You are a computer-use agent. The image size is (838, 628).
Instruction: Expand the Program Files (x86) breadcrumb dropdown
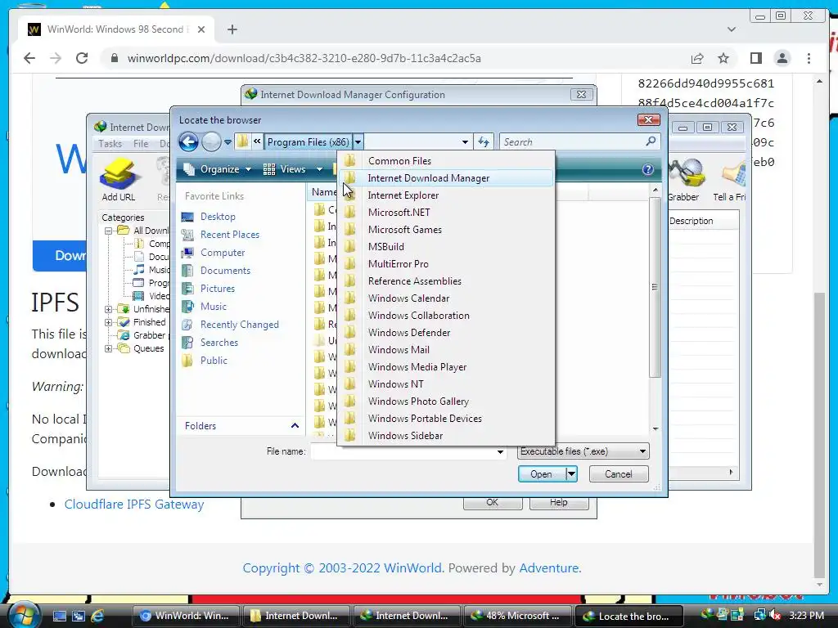pos(358,142)
